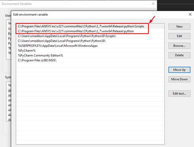The height and width of the screenshot is (147, 194).
Task: Delete the selected path entry
Action: pos(179,55)
